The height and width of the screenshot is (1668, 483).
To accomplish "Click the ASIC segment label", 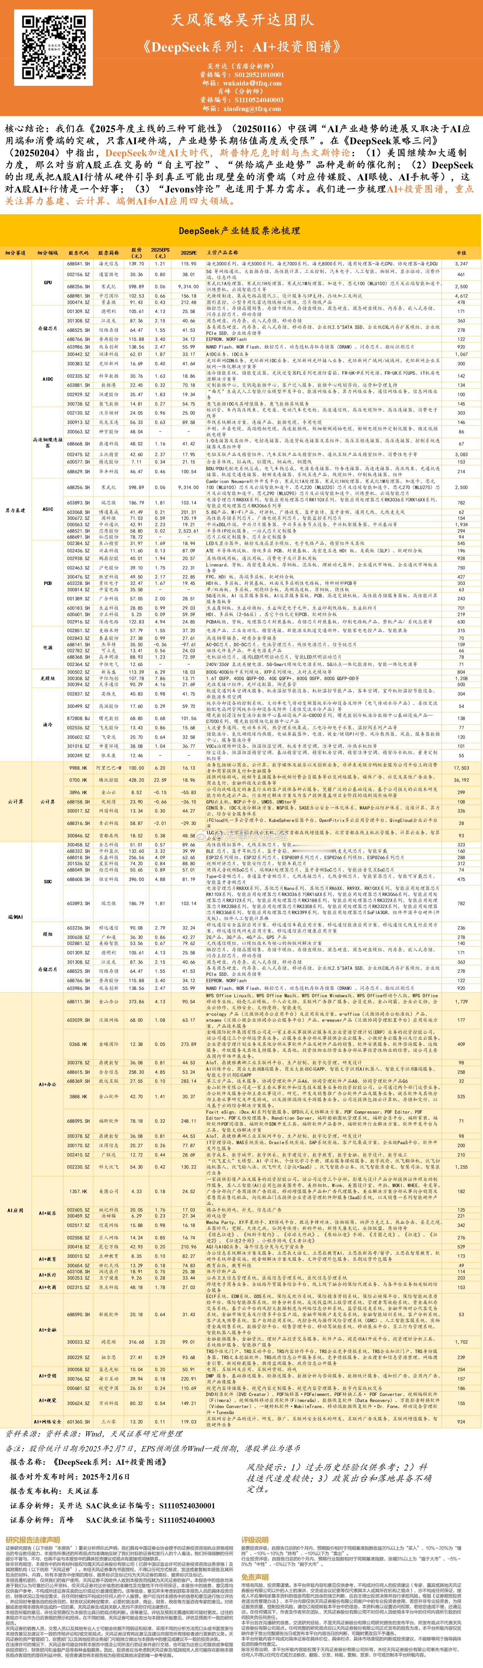I will point(48,509).
